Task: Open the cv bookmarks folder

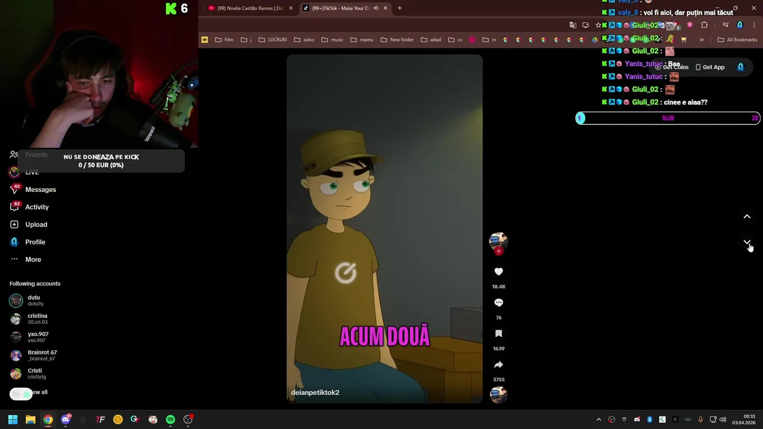Action: pyautogui.click(x=455, y=40)
